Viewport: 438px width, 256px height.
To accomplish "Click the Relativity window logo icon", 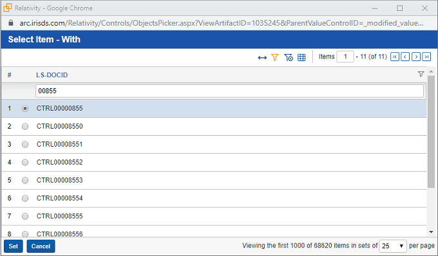I will pyautogui.click(x=8, y=8).
